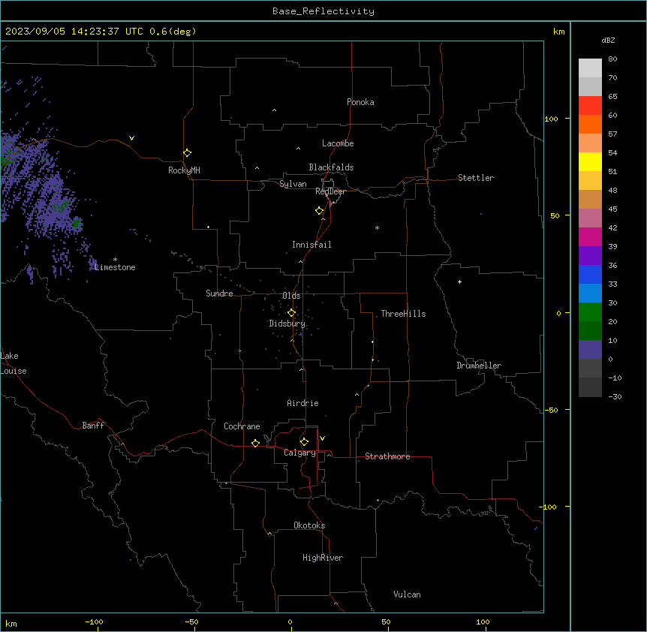Click the Ponoka town label
647x632 pixels.
360,102
